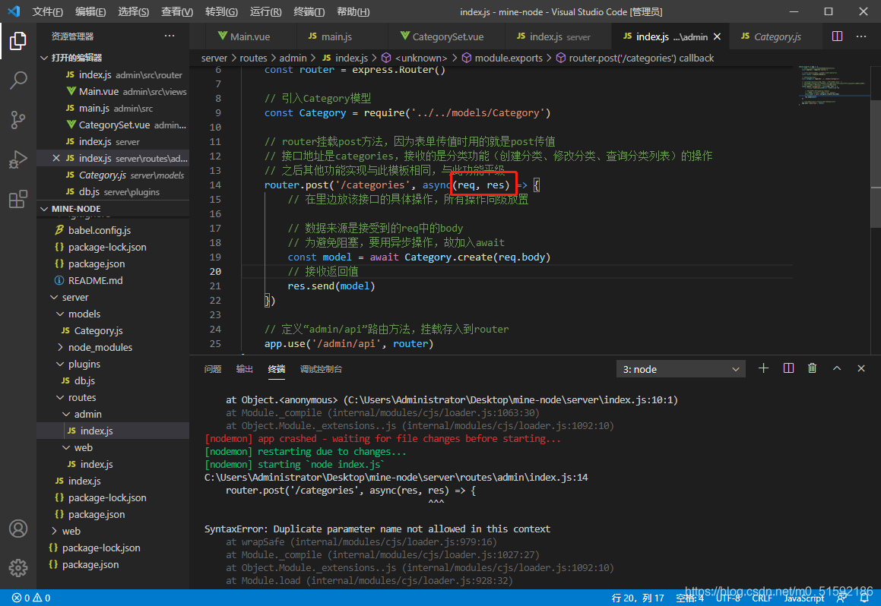Open the Run and Debug view

pos(18,159)
